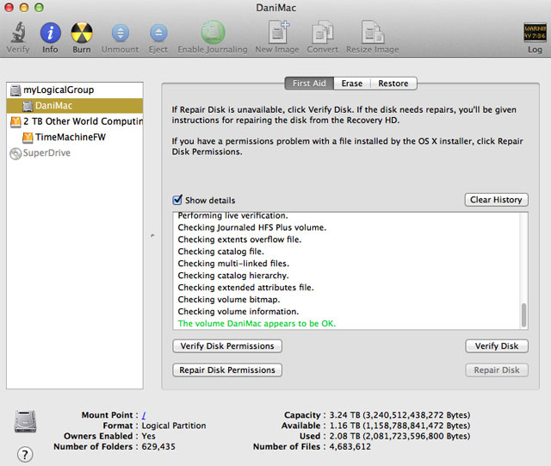551x466 pixels.
Task: Click the Verify Disk button
Action: [x=497, y=346]
